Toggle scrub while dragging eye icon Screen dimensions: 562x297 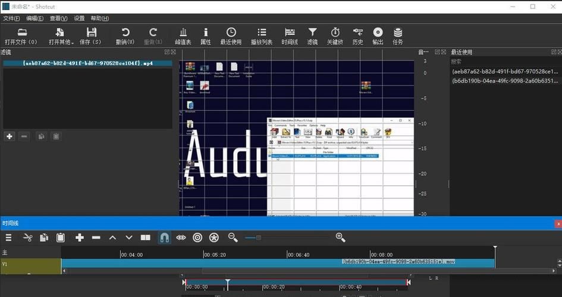(181, 238)
